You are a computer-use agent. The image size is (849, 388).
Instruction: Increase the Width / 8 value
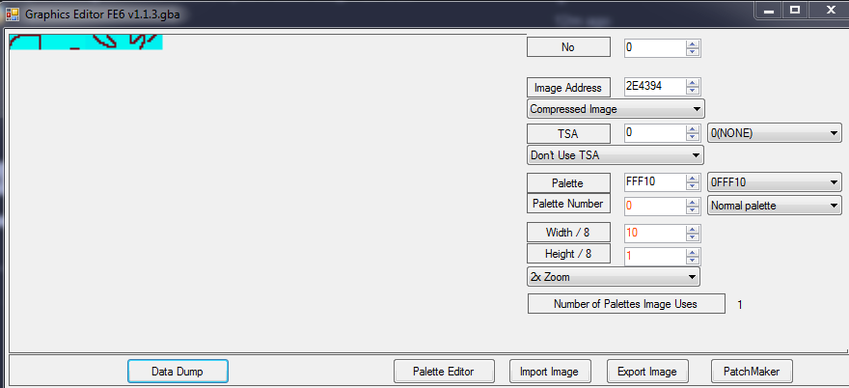pos(693,229)
